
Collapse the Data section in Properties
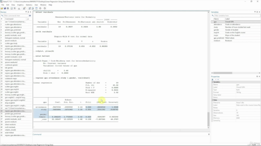click(x=212, y=100)
